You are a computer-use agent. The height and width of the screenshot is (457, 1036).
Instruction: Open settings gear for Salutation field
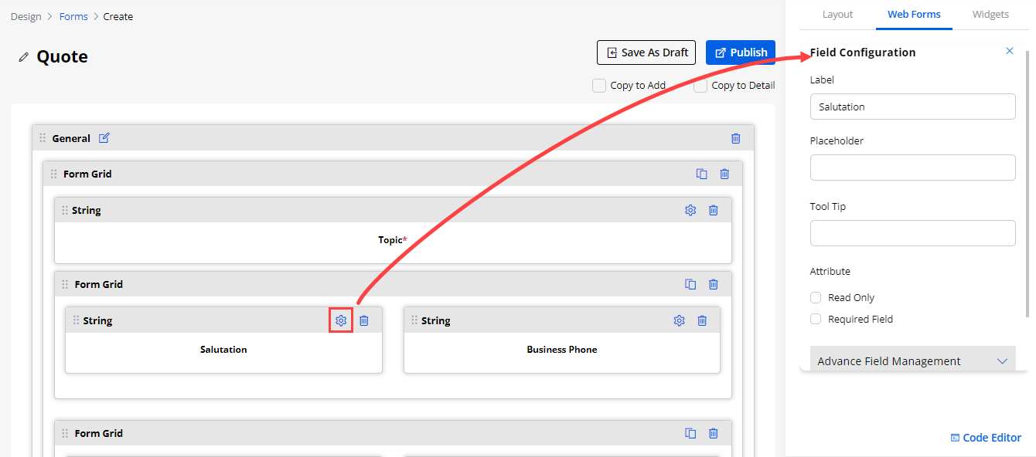point(341,320)
